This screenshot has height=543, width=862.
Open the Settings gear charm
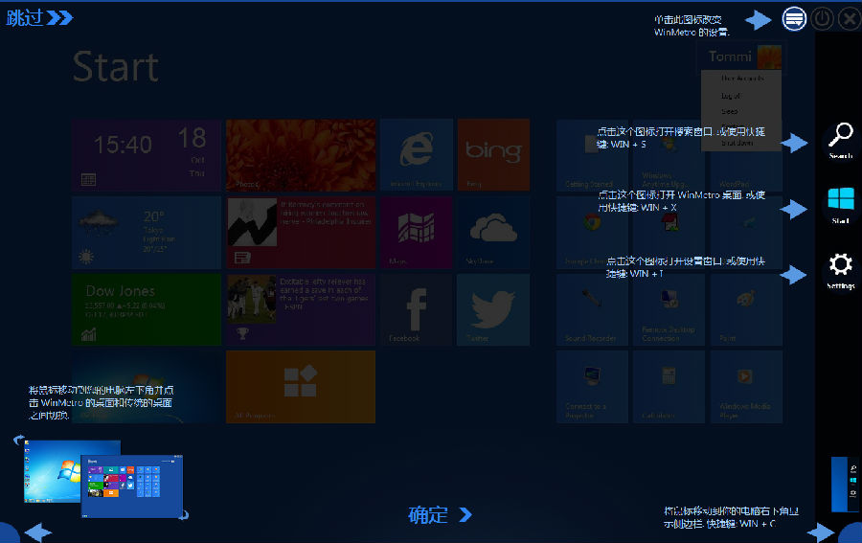click(840, 269)
